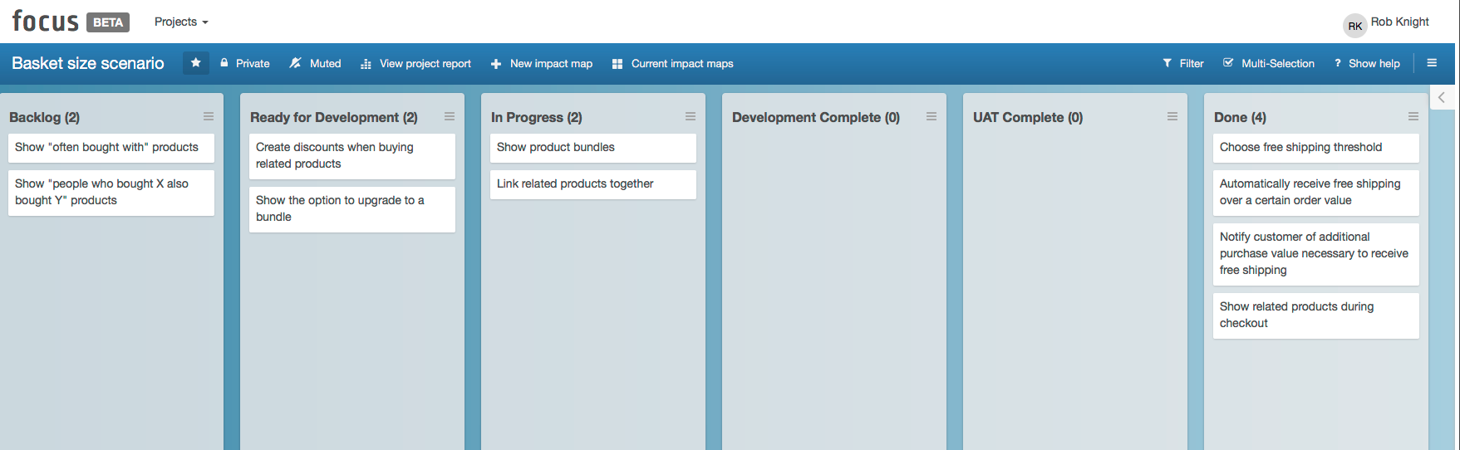The image size is (1460, 450).
Task: Click Show help link
Action: (1367, 64)
